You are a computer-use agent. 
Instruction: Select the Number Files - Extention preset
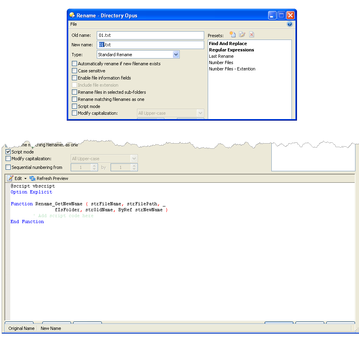point(232,69)
